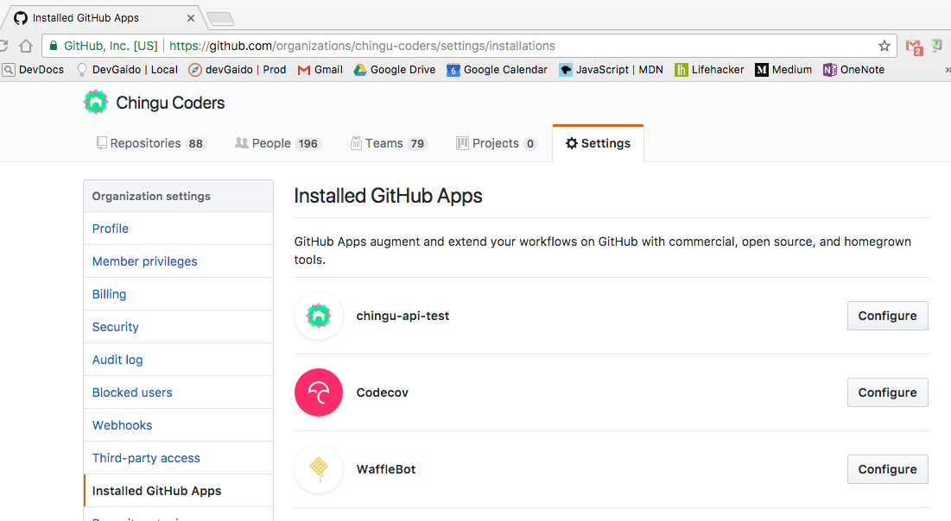Go to Webhooks settings

pyautogui.click(x=122, y=425)
